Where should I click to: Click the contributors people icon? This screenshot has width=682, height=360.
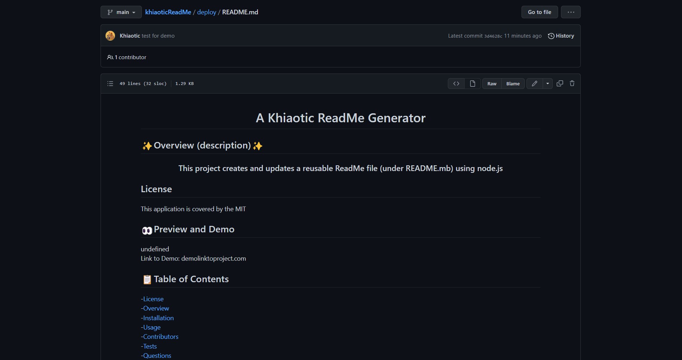click(x=110, y=57)
